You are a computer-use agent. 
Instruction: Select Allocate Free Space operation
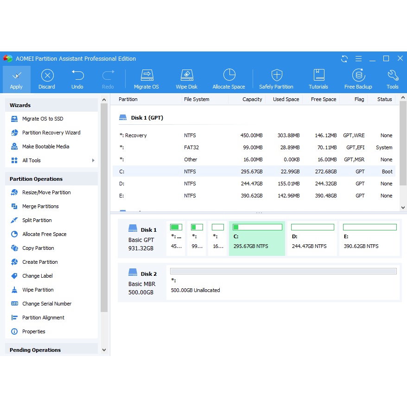pos(51,234)
